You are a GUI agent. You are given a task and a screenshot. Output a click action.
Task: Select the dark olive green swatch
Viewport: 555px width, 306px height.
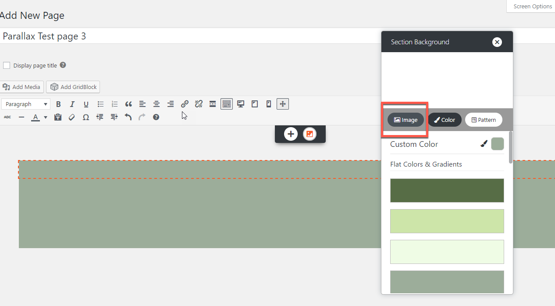pyautogui.click(x=447, y=190)
